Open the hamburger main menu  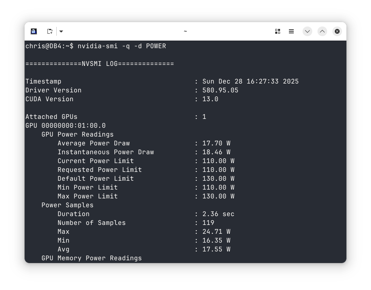tap(291, 31)
